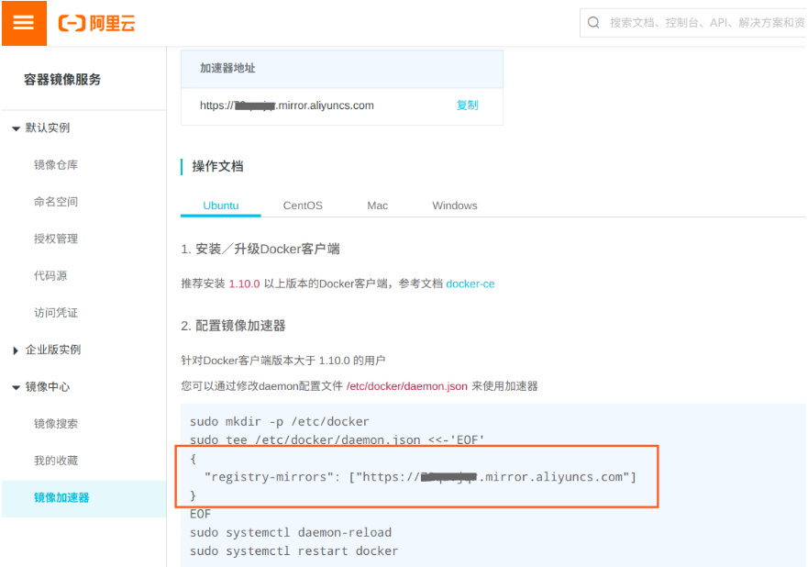
Task: Open 授权管理 in sidebar
Action: click(x=56, y=239)
